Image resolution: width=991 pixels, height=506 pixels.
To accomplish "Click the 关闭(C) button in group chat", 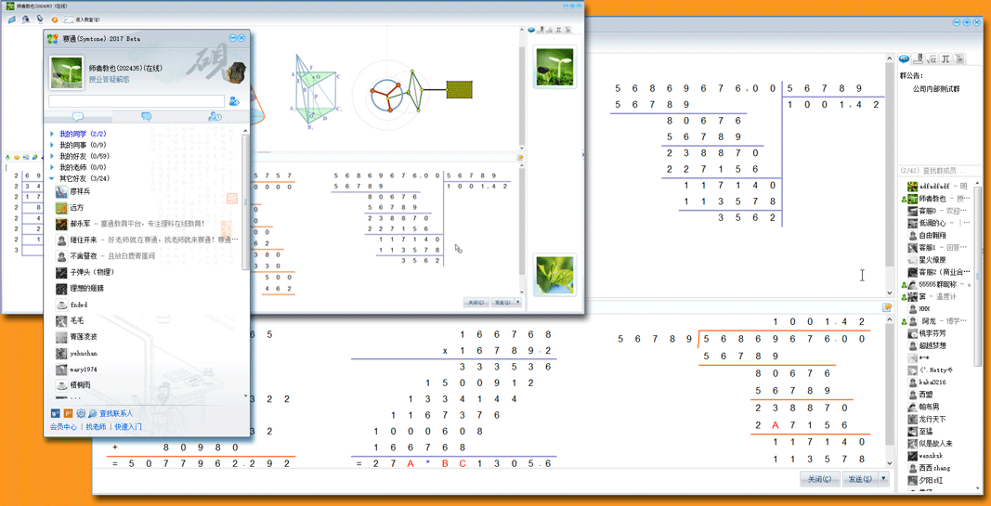I will point(818,479).
